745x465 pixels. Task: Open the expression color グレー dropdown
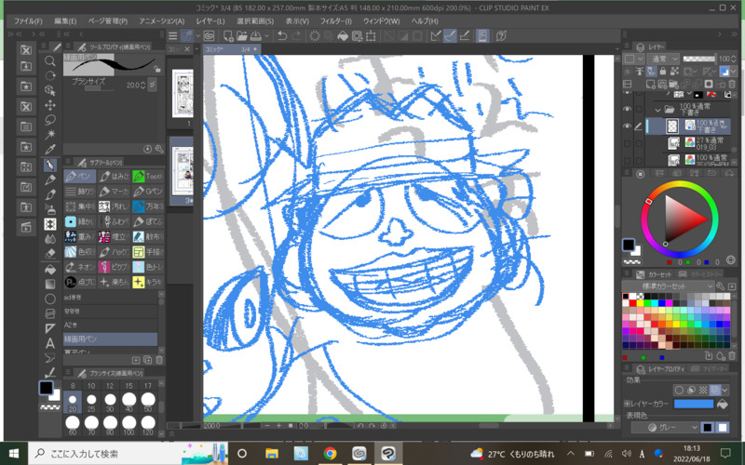click(x=664, y=428)
